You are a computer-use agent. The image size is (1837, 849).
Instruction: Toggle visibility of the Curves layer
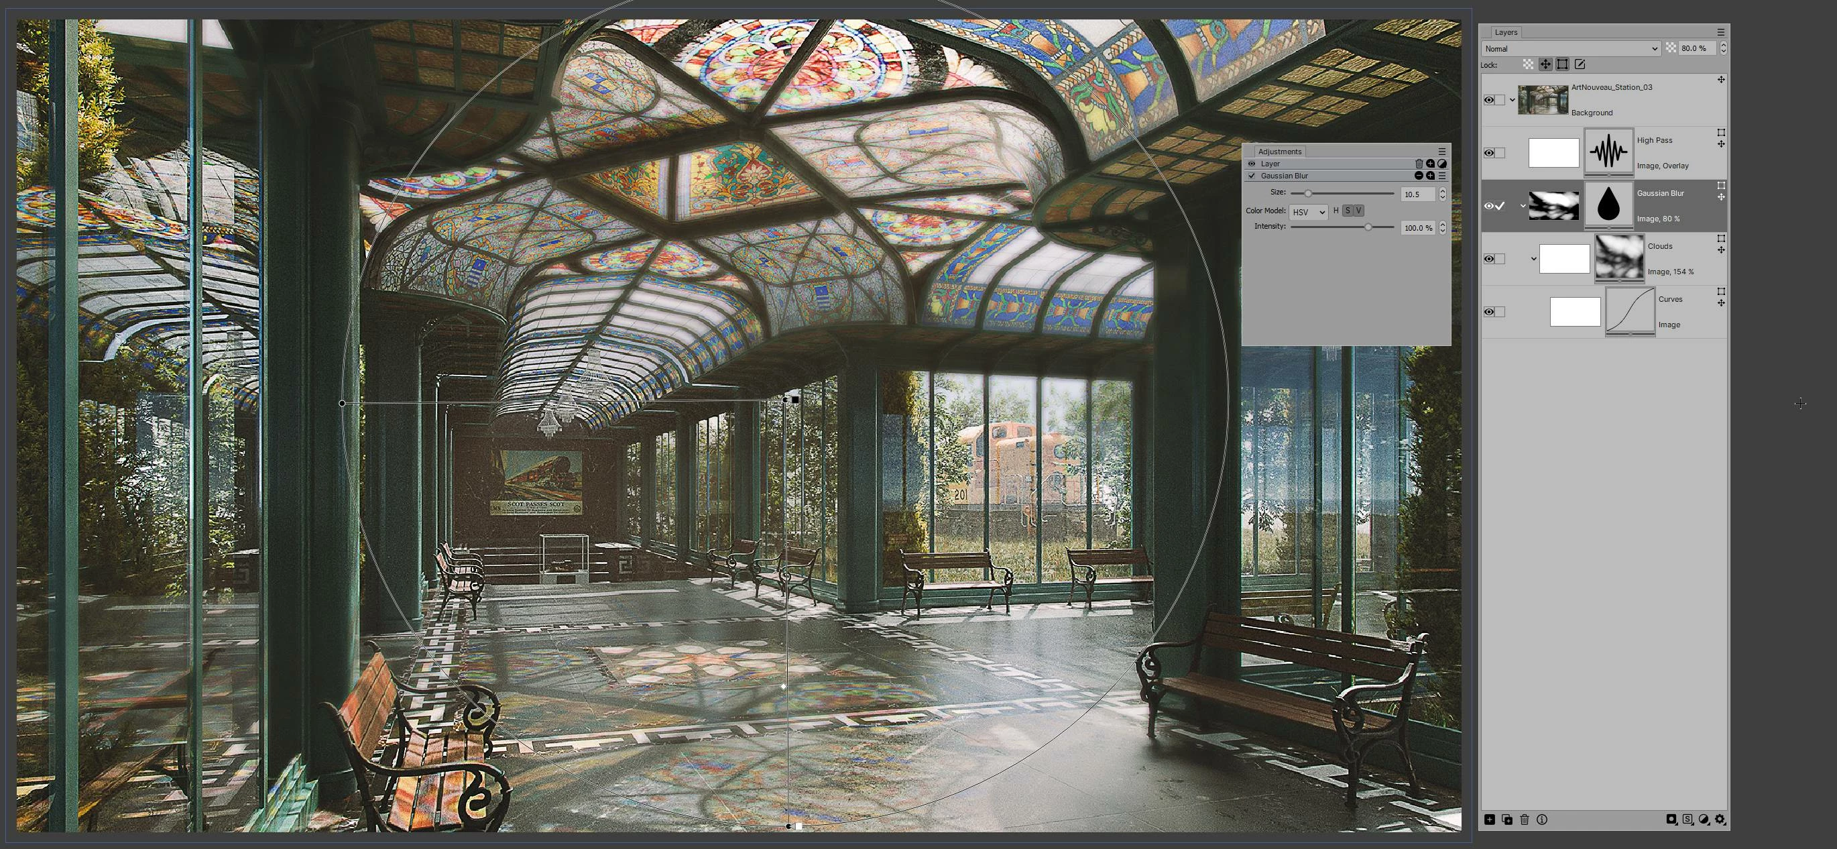pos(1489,312)
